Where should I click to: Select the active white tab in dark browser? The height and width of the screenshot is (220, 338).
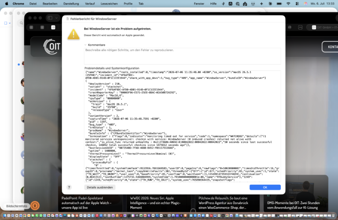(x=53, y=27)
